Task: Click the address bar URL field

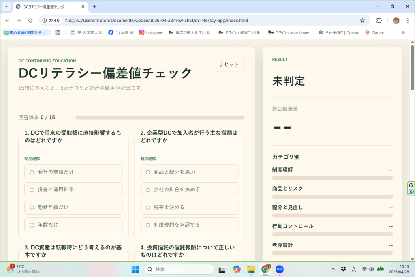Action: [203, 20]
